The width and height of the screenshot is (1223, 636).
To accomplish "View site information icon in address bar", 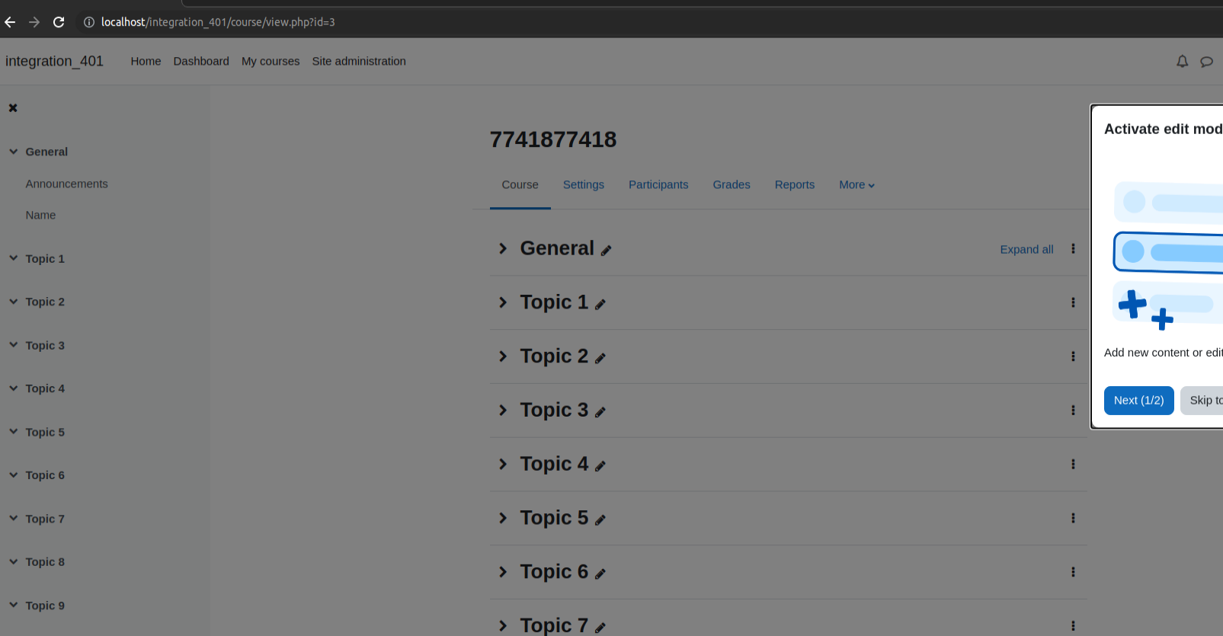I will (x=89, y=22).
